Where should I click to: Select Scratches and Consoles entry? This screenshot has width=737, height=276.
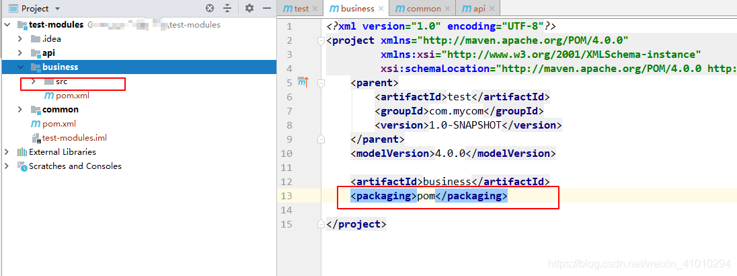tap(75, 166)
